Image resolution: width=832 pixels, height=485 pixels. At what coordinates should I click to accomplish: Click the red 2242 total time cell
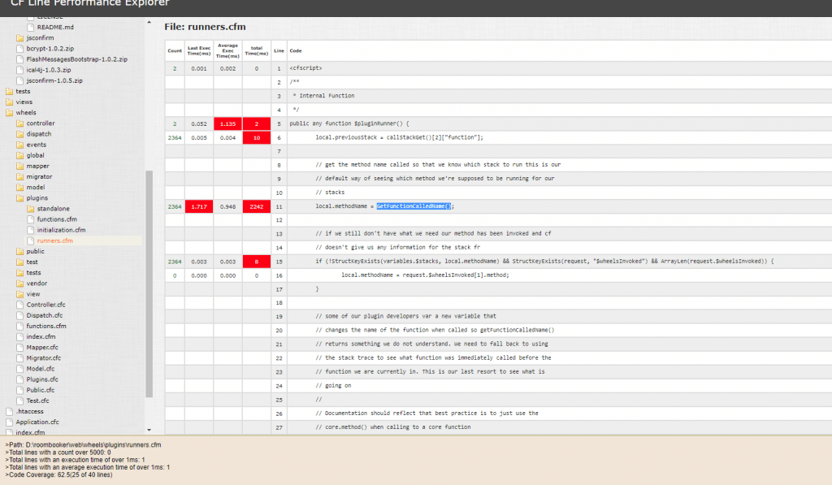click(256, 206)
